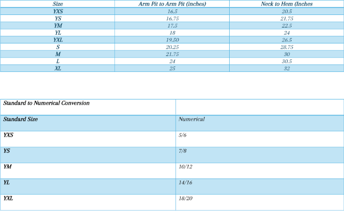Click 'Neck to Hem (Inches' header
344x211 pixels.
[x=287, y=3]
